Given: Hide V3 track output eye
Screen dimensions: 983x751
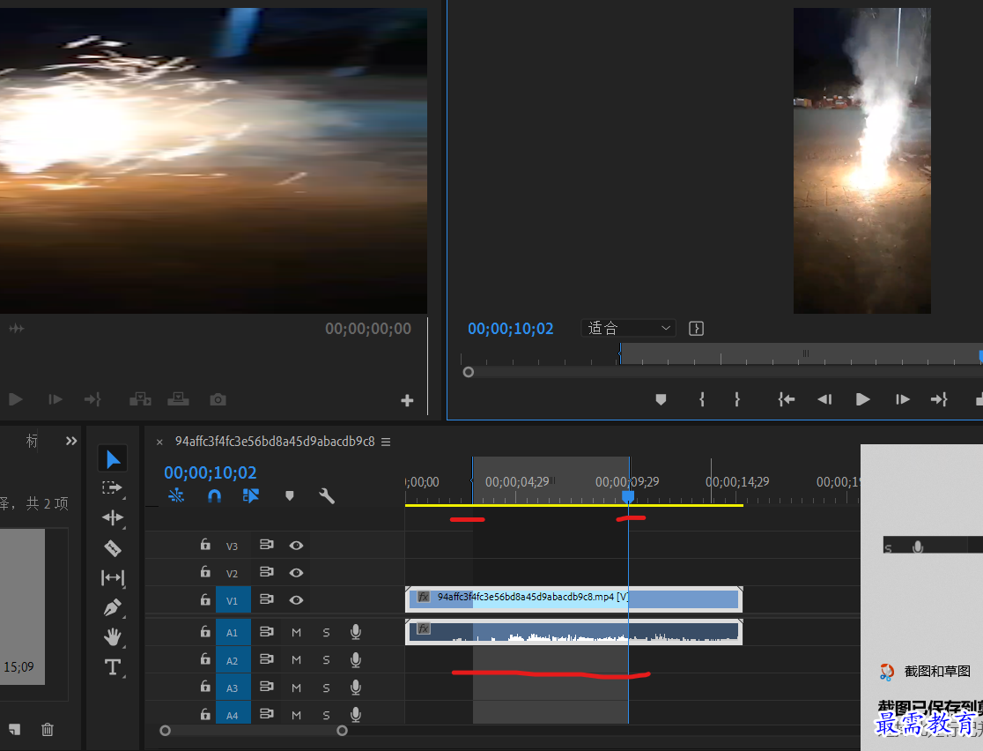Looking at the screenshot, I should (296, 546).
